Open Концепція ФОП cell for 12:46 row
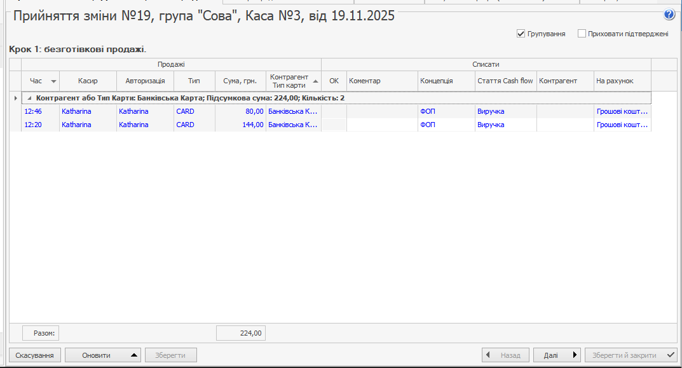The image size is (682, 368). coord(446,111)
